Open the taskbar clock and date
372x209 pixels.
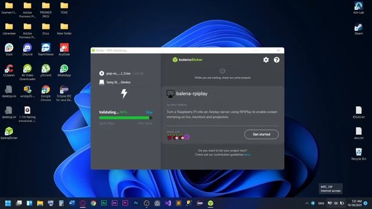coord(355,203)
